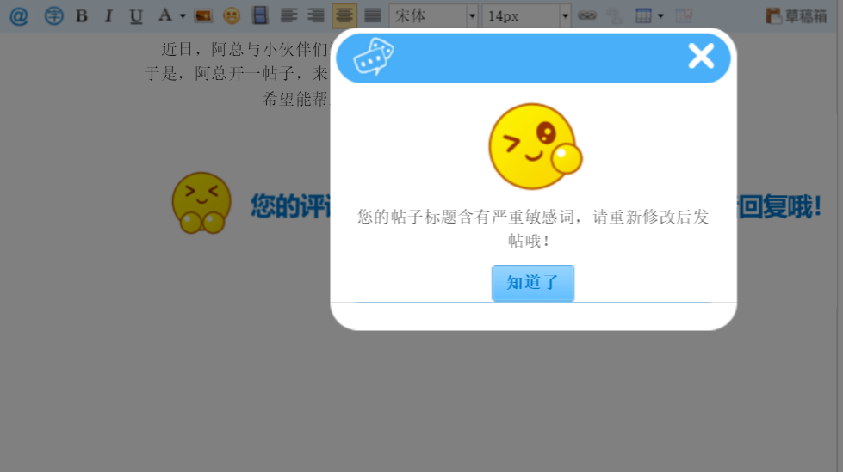
Task: Insert an image using the picture icon
Action: (x=203, y=15)
